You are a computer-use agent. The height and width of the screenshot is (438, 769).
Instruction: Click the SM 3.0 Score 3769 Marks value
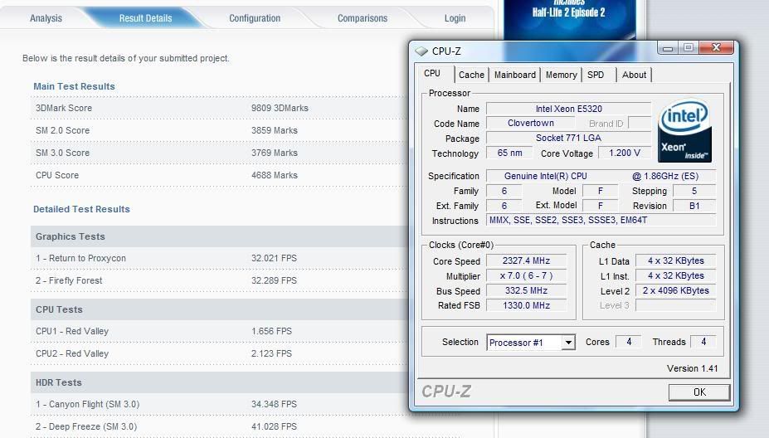(274, 153)
